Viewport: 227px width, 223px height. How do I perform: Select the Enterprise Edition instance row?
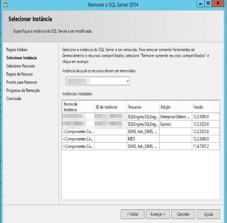(x=141, y=117)
